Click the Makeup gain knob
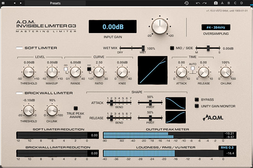This screenshot has width=253, height=168. point(52,72)
